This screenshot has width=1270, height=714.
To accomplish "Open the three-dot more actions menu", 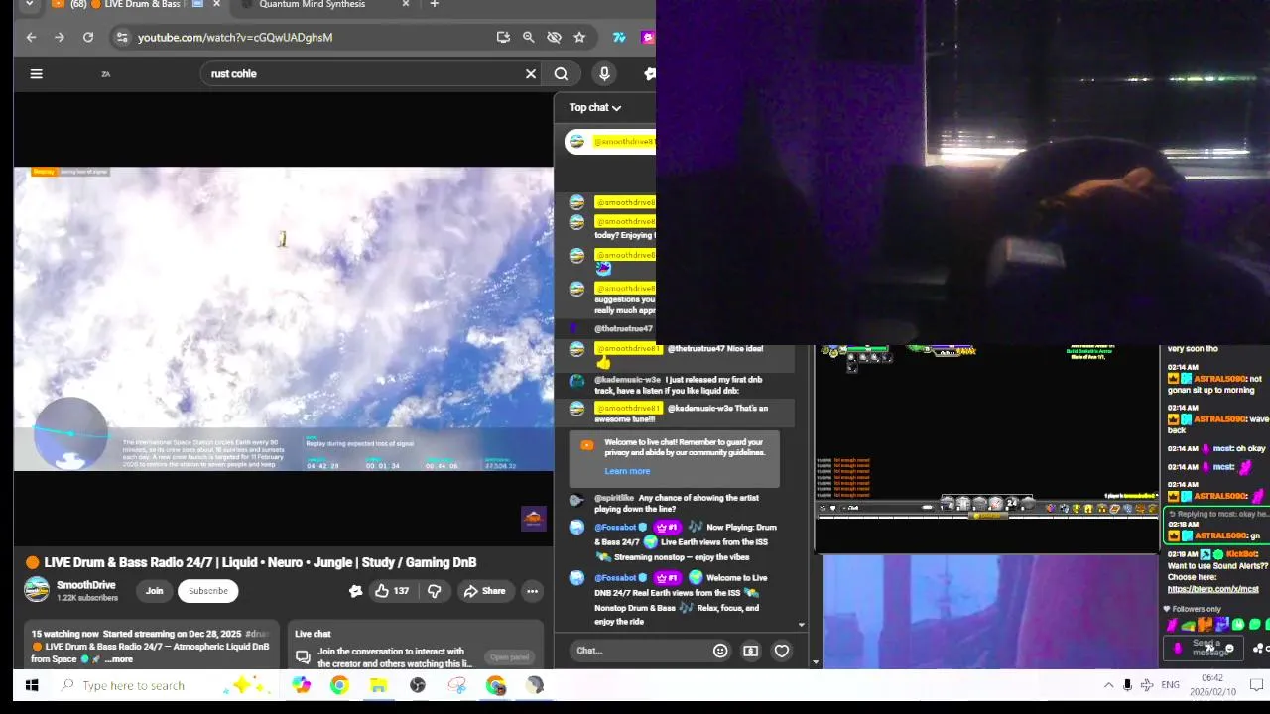I will tap(532, 591).
